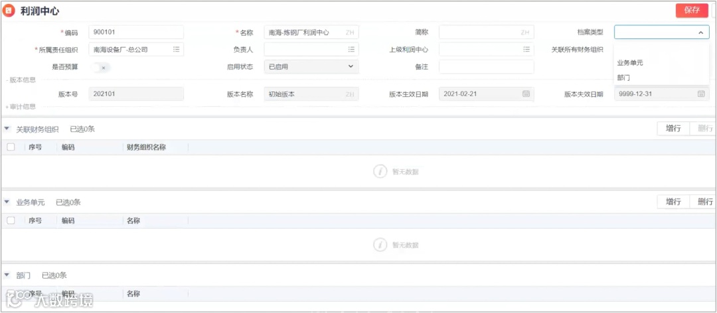
Task: Focus the 备注 input field
Action: (x=487, y=67)
